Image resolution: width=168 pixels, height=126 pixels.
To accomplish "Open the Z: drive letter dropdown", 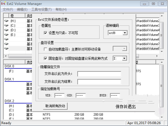I will 124,58.
